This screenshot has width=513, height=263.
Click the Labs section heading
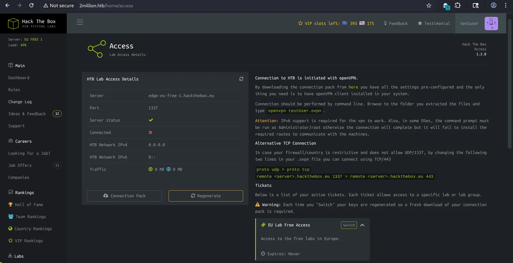coord(16,256)
